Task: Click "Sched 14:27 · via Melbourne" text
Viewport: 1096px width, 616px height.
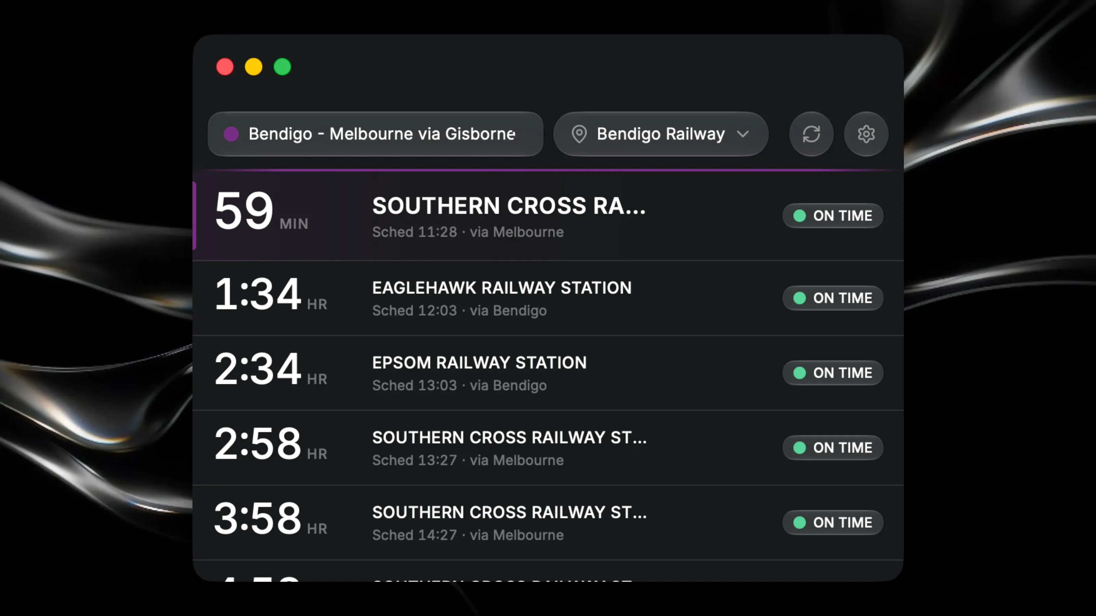Action: (468, 535)
